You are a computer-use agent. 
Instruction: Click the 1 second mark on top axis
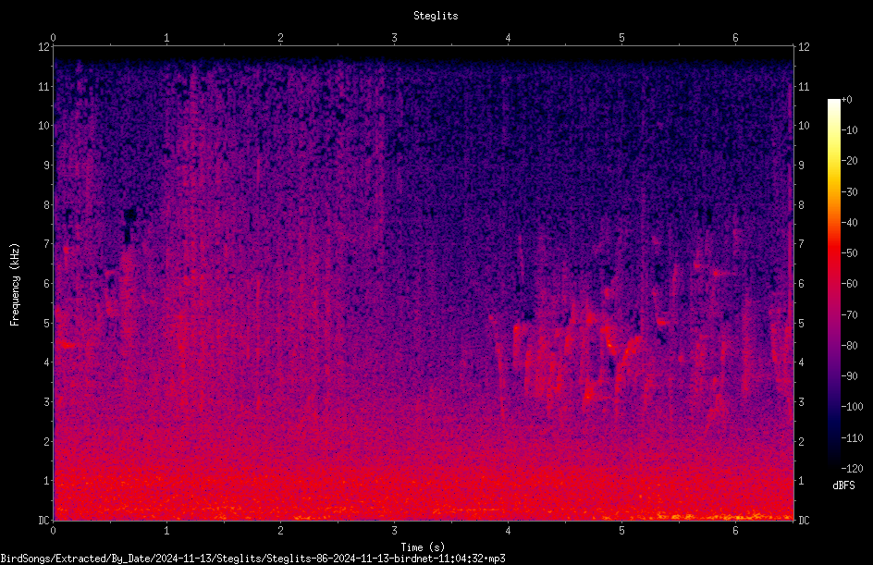(x=166, y=38)
